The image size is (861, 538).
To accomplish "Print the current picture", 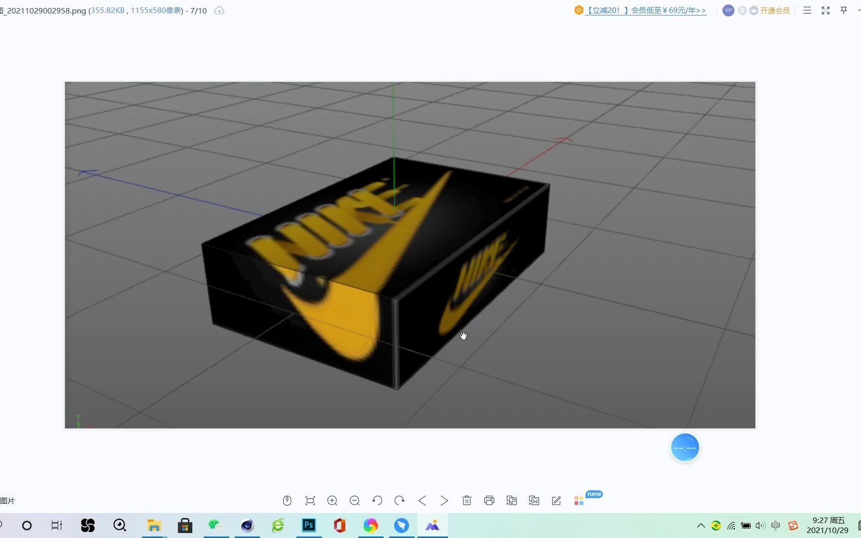I will (489, 500).
